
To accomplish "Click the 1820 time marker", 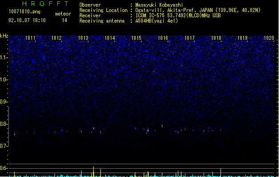I will click(269, 38).
